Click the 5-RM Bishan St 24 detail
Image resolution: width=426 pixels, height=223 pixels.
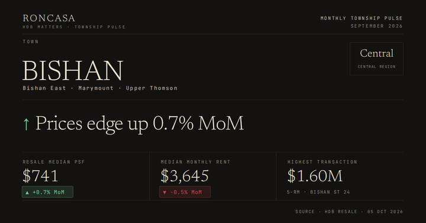click(x=318, y=192)
